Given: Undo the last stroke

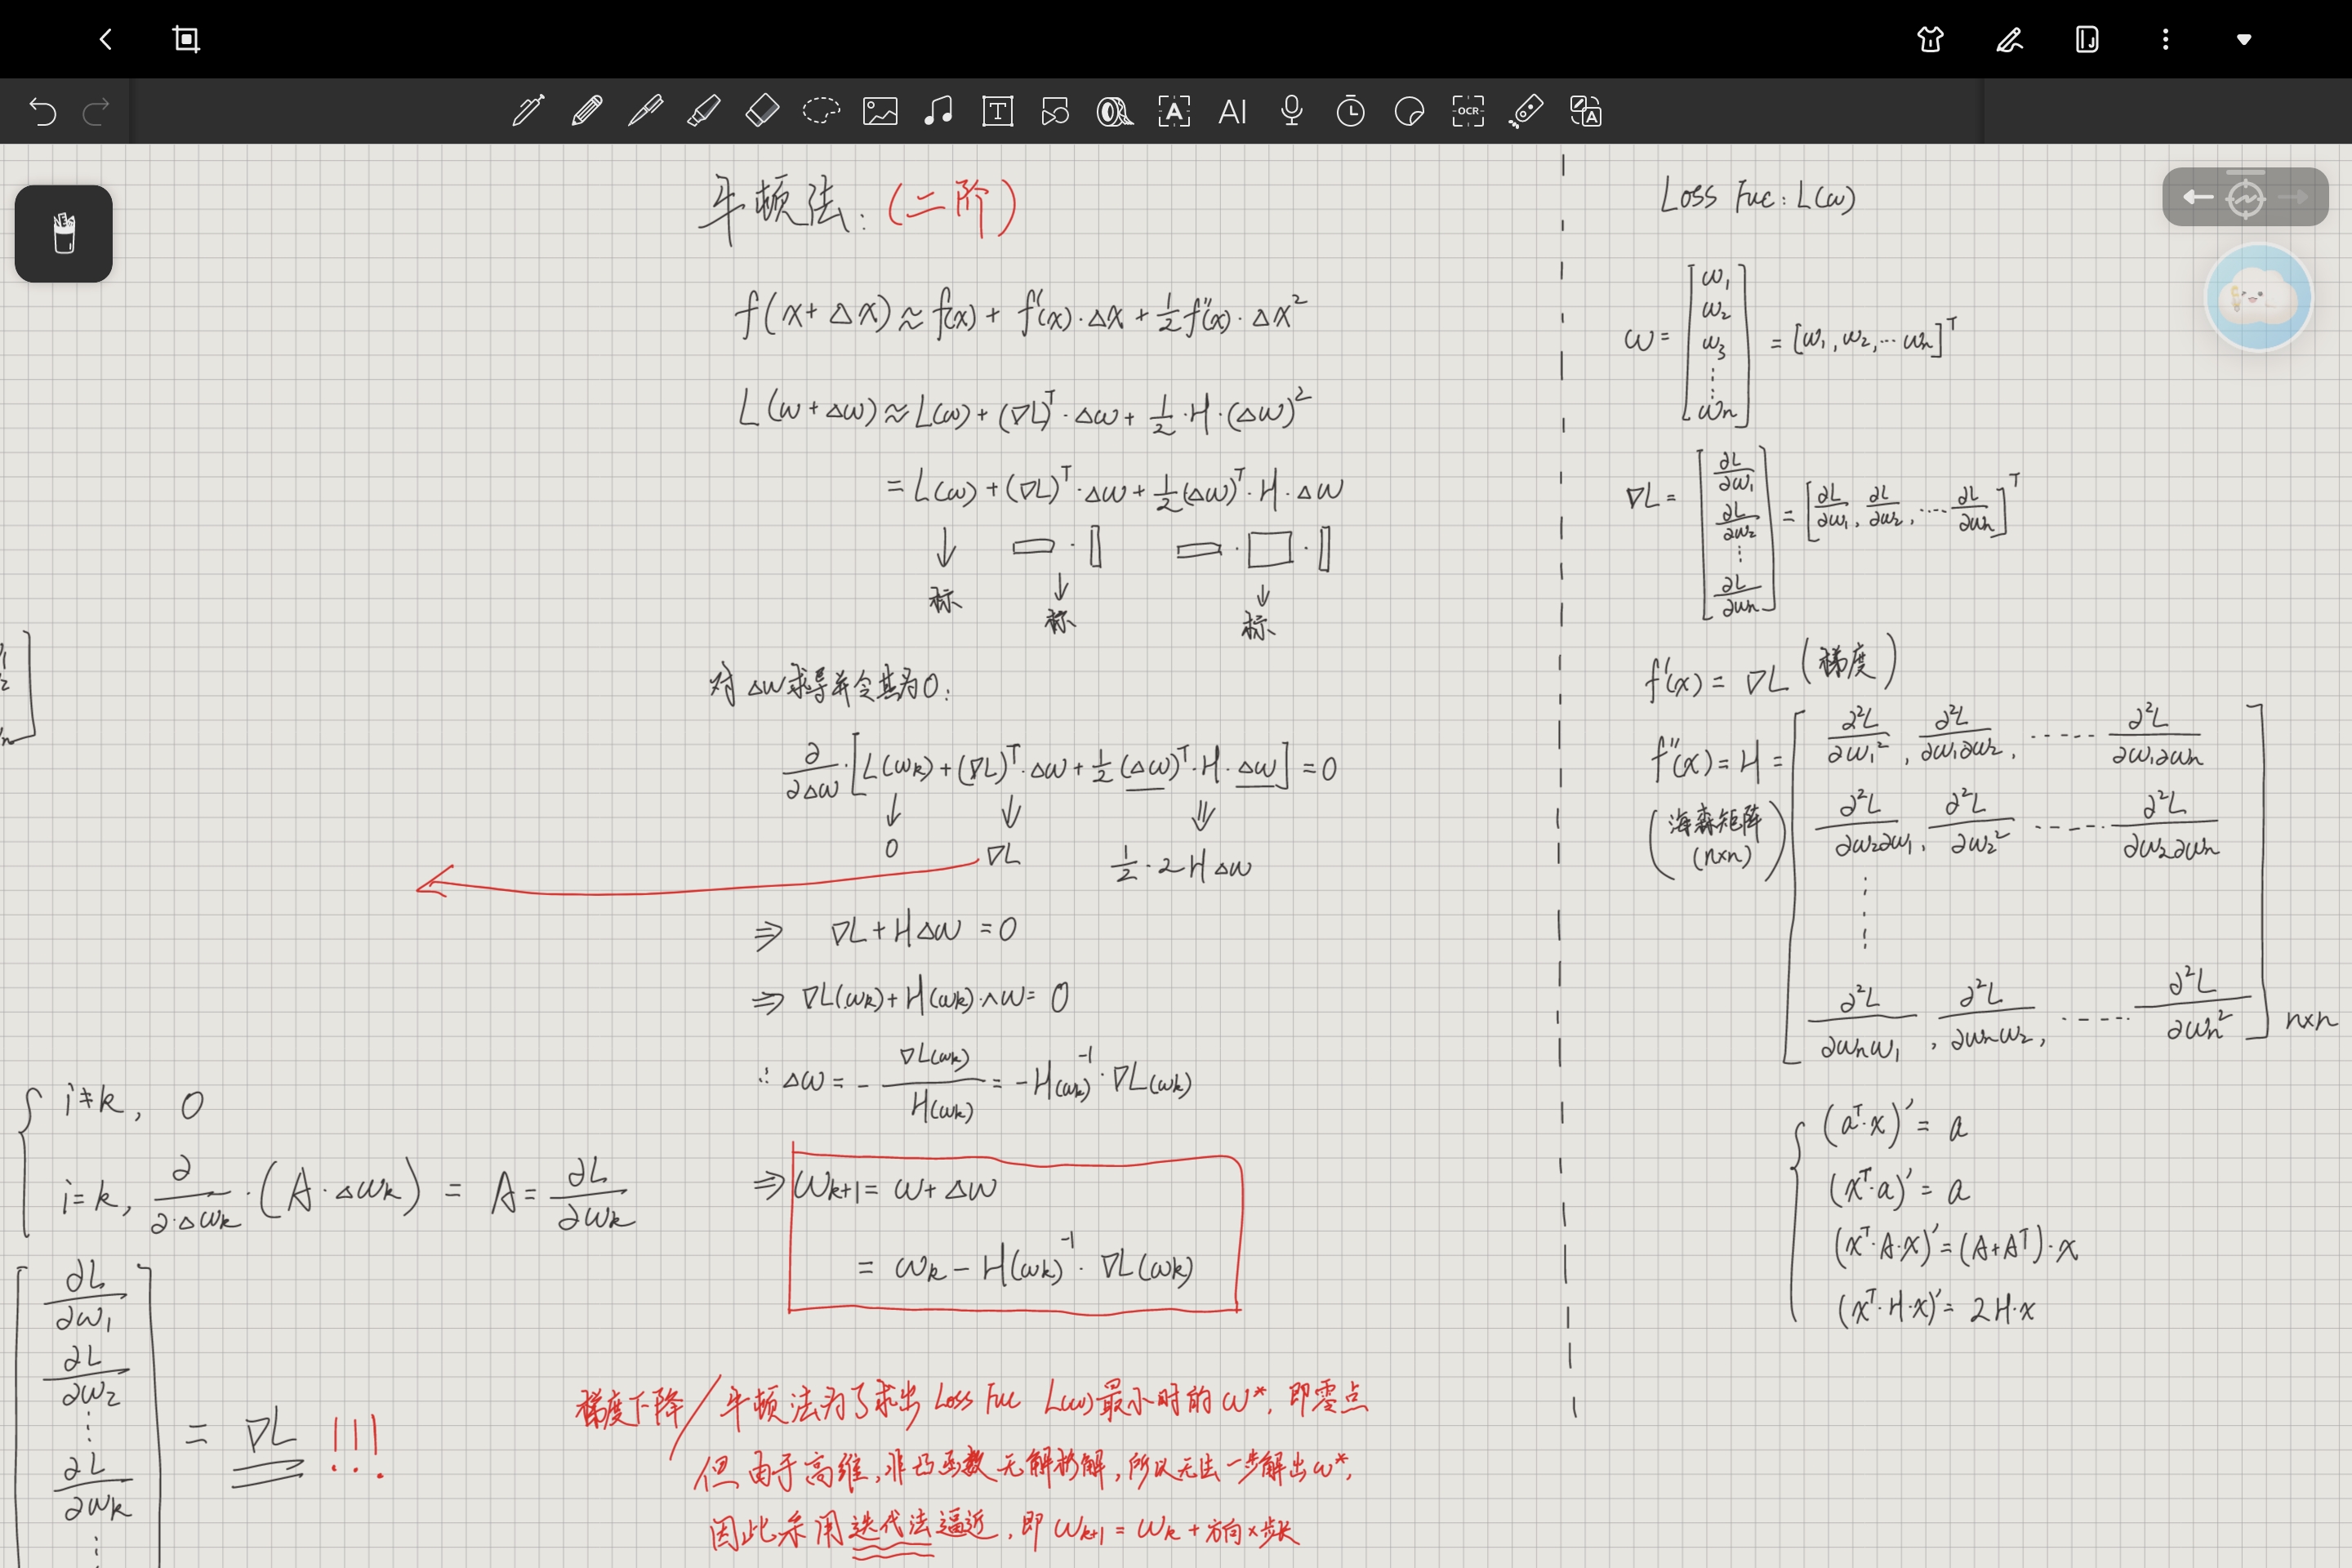Looking at the screenshot, I should point(43,111).
